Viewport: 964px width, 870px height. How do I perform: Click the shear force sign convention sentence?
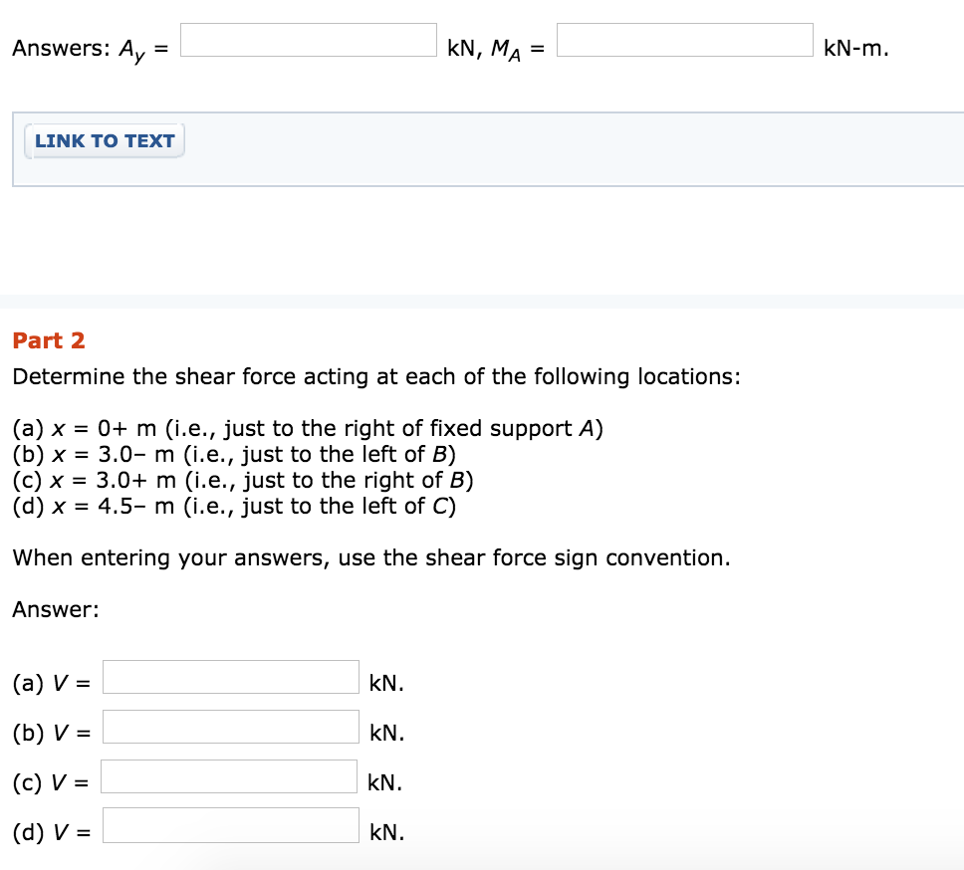368,557
